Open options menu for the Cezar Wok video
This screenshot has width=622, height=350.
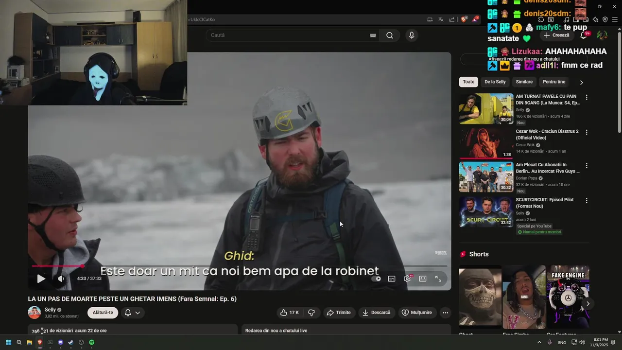tap(587, 132)
